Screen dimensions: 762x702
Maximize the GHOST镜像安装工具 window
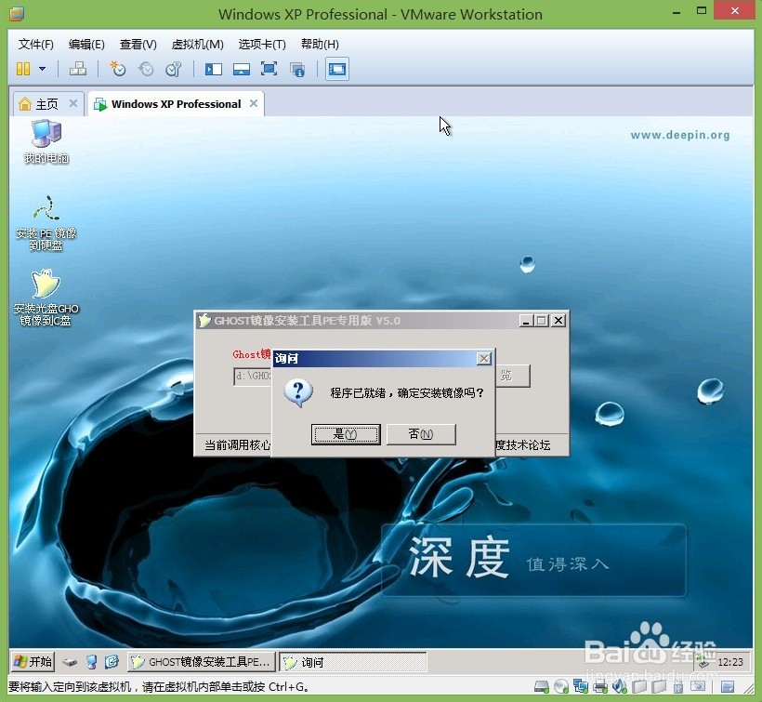(542, 321)
